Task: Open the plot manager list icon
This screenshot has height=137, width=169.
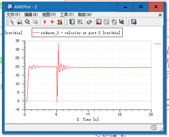Action: click(72, 22)
